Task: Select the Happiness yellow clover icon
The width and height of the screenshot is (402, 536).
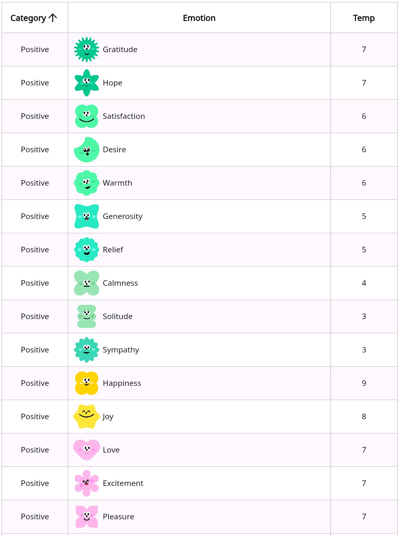Action: tap(87, 383)
